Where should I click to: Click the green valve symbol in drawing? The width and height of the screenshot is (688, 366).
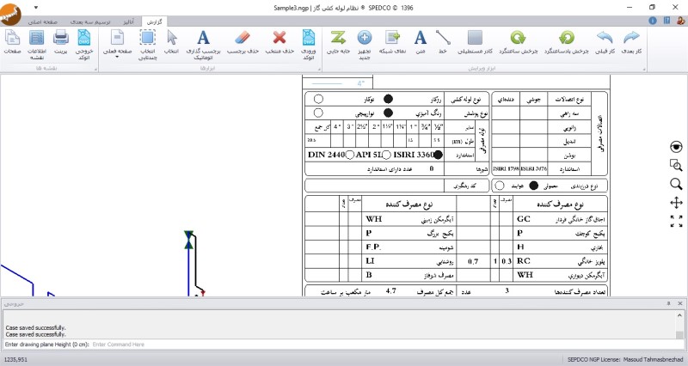tap(188, 240)
